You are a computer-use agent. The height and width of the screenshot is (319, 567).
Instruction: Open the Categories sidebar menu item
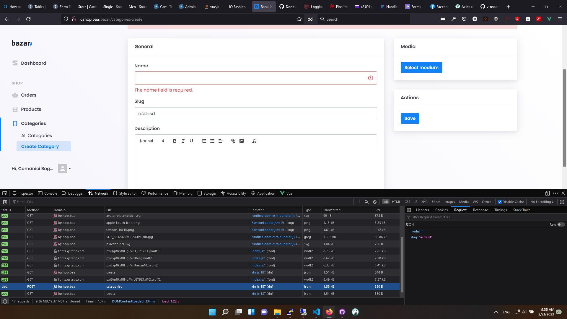tap(33, 123)
